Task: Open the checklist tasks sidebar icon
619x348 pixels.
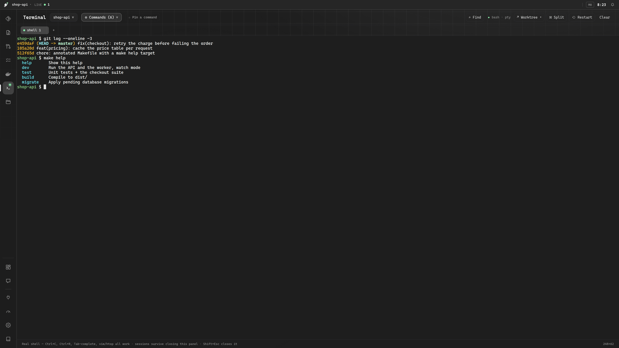Action: 8,60
